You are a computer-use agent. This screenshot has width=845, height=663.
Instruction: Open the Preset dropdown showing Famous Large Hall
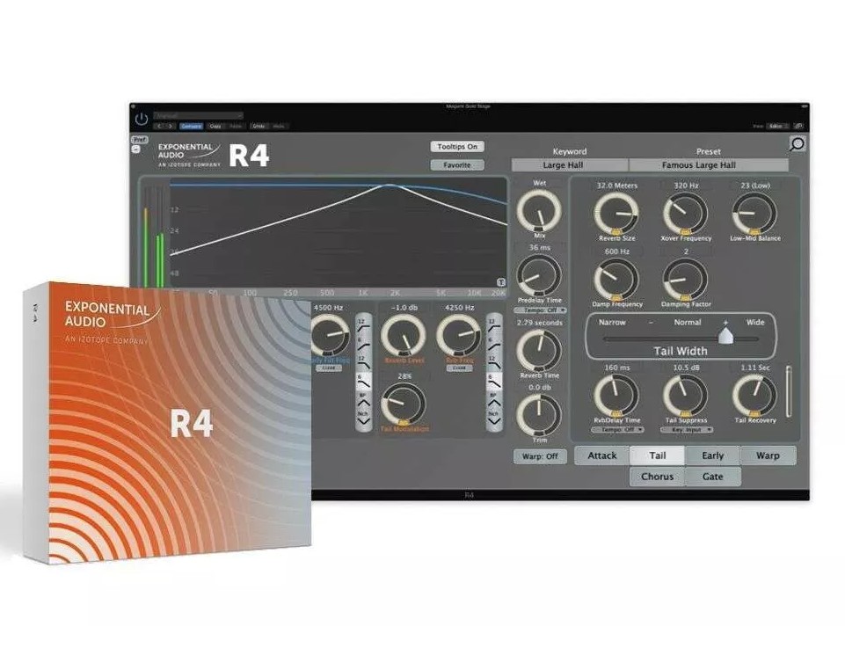pos(709,165)
